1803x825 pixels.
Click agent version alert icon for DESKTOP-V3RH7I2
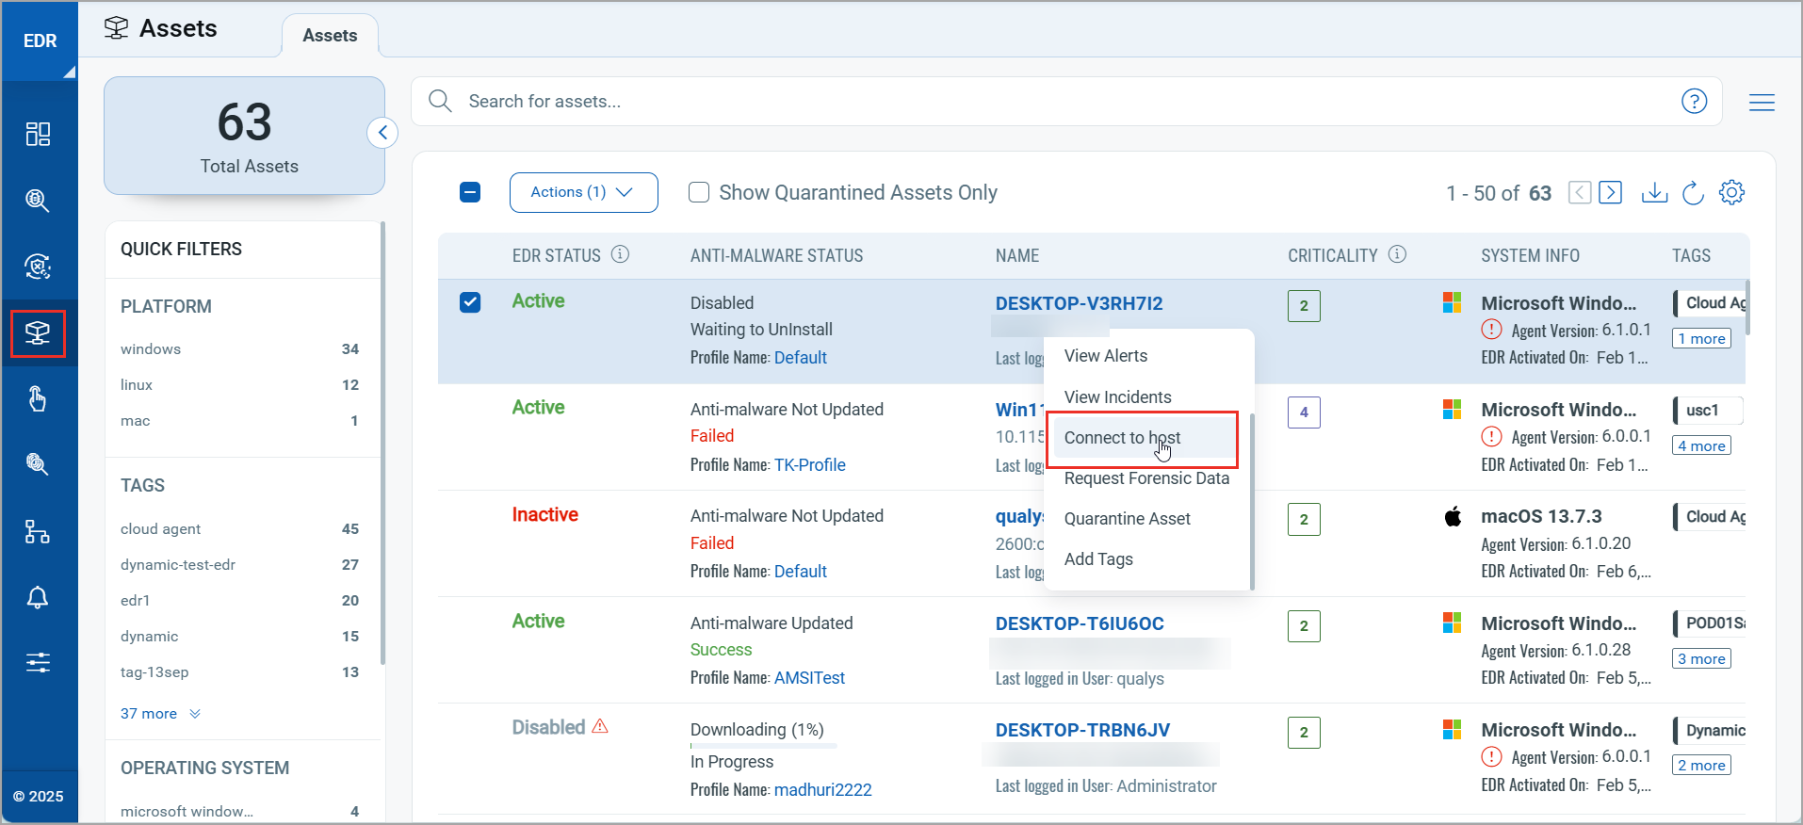[x=1491, y=330]
